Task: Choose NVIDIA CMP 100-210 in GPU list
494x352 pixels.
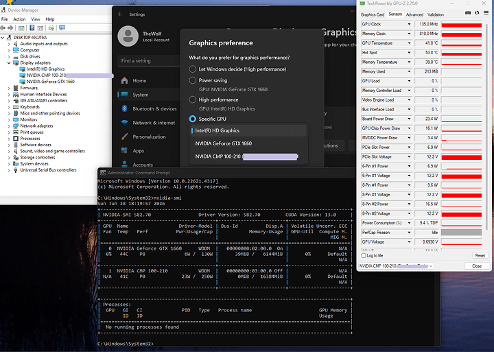Action: point(248,156)
